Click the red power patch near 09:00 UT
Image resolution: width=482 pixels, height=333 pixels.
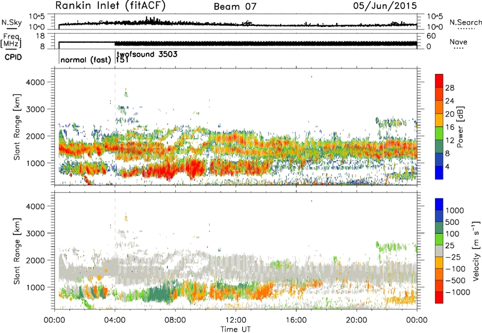195,168
